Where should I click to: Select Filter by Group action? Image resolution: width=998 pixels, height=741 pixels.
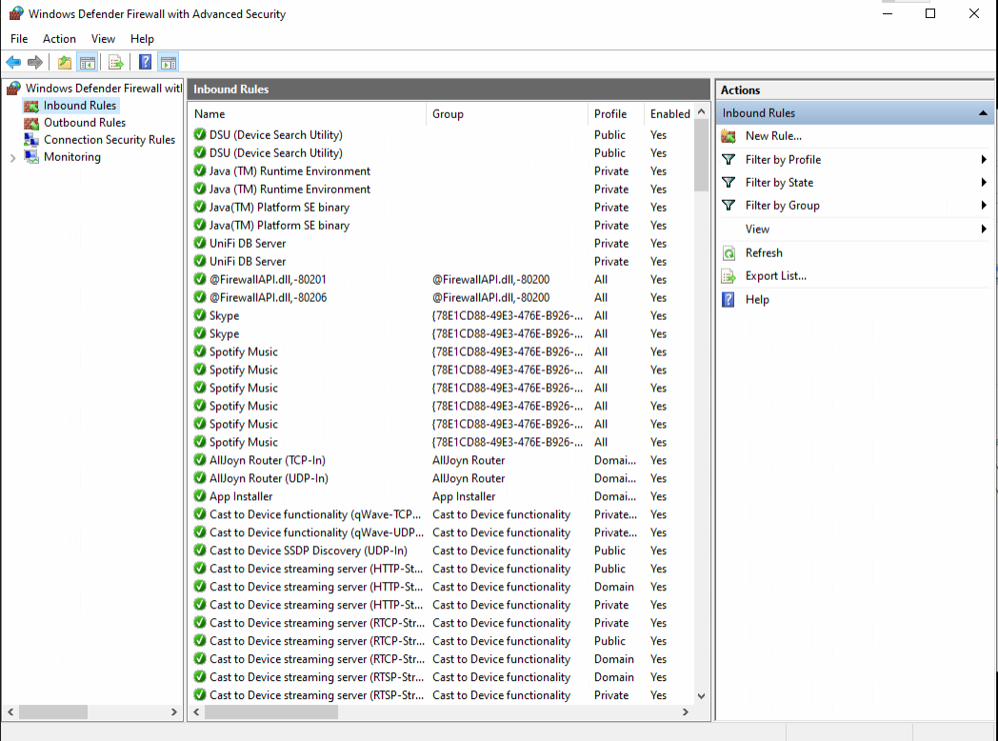click(782, 206)
